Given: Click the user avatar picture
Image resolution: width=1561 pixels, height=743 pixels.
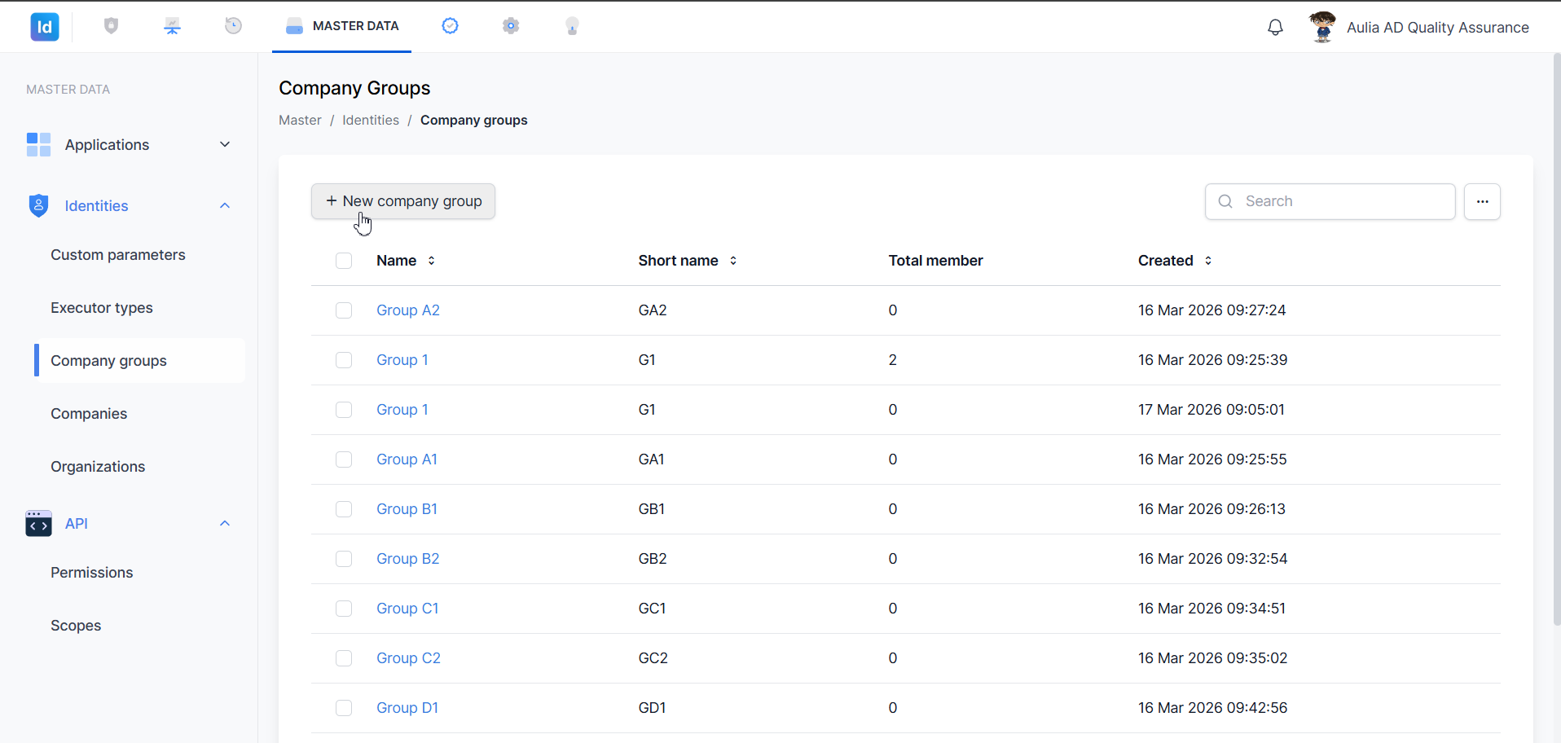Looking at the screenshot, I should point(1322,27).
